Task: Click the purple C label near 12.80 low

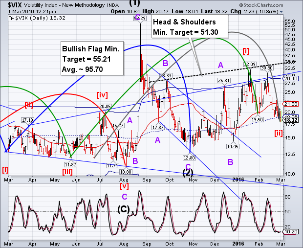Action: 188,165
